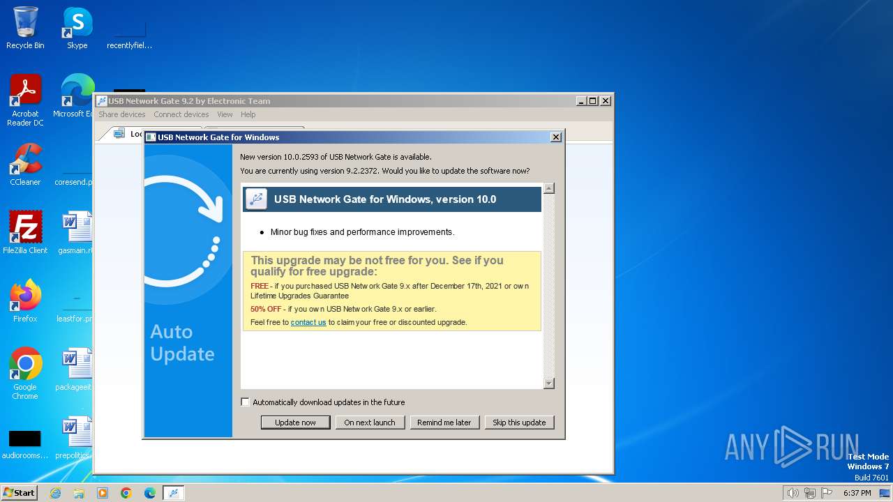
Task: Launch Google Chrome from the desktop
Action: [25, 374]
